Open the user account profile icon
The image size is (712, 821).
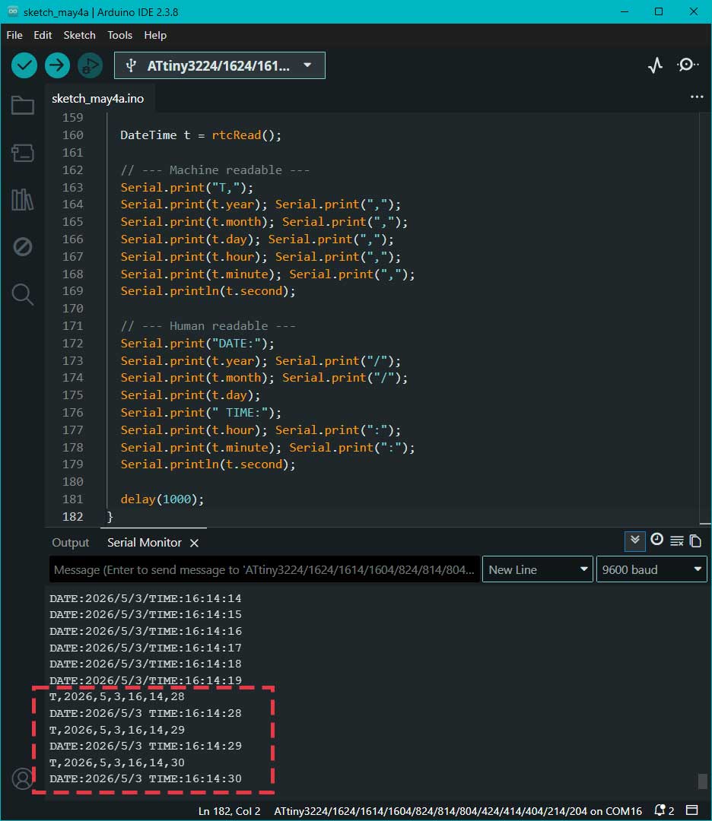tap(23, 778)
